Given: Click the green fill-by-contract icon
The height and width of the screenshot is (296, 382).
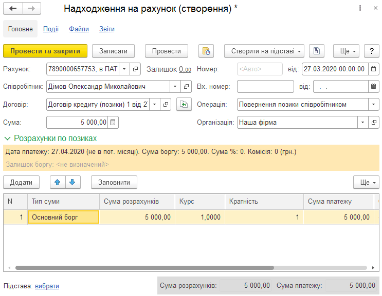Looking at the screenshot, I should pos(184,105).
